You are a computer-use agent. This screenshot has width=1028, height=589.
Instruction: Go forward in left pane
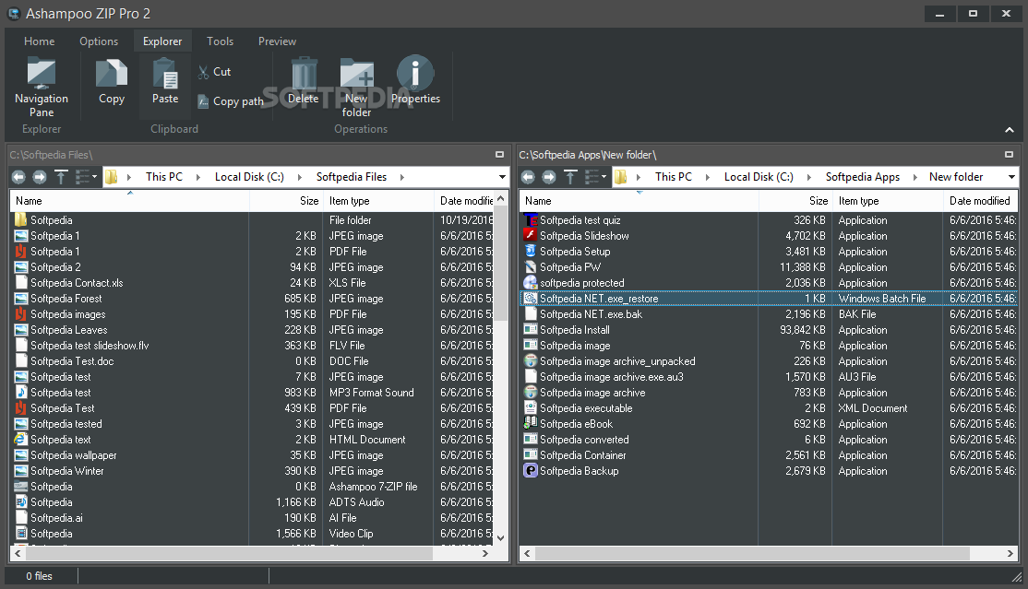pos(40,177)
